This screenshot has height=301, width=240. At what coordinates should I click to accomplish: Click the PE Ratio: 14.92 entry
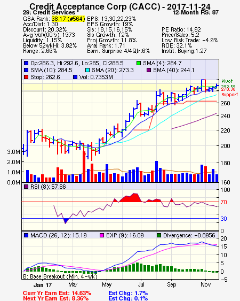(181, 29)
